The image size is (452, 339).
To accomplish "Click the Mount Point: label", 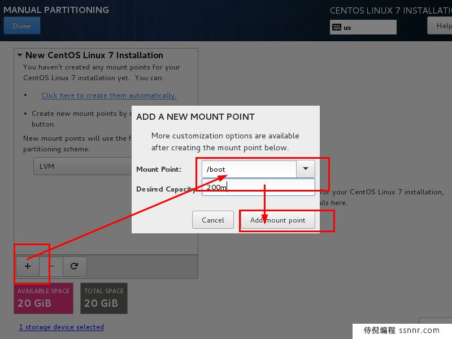I will tap(159, 169).
